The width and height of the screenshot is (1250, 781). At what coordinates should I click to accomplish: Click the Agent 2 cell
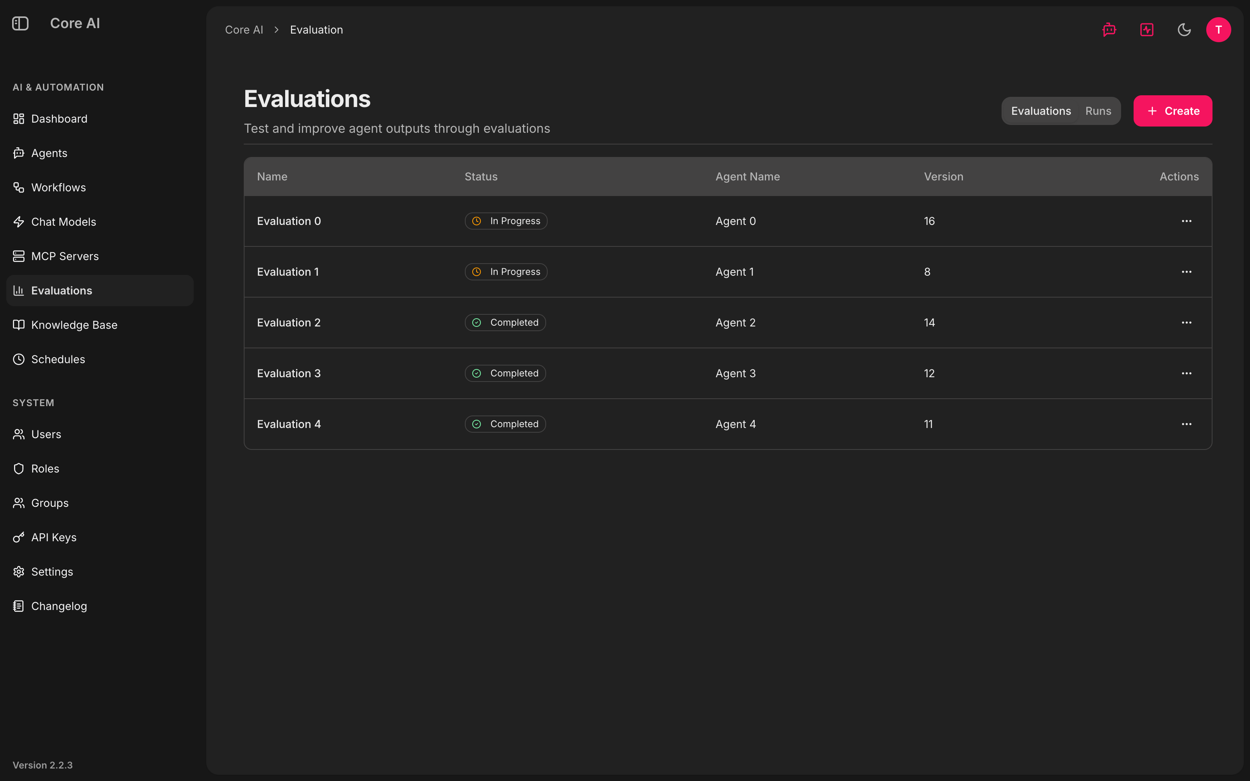click(x=736, y=322)
